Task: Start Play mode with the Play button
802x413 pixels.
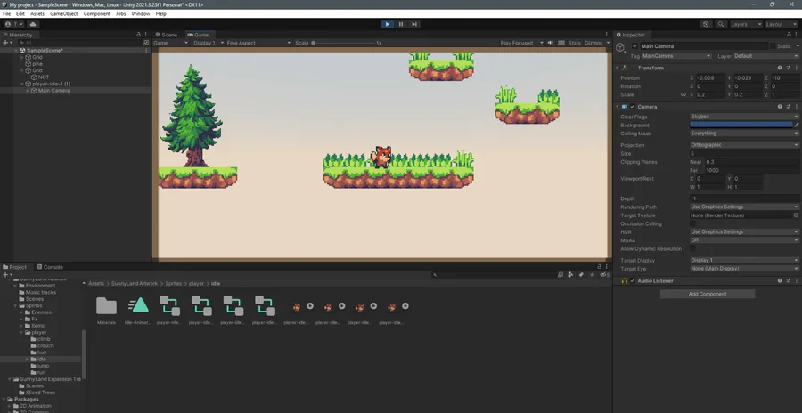Action: tap(388, 24)
